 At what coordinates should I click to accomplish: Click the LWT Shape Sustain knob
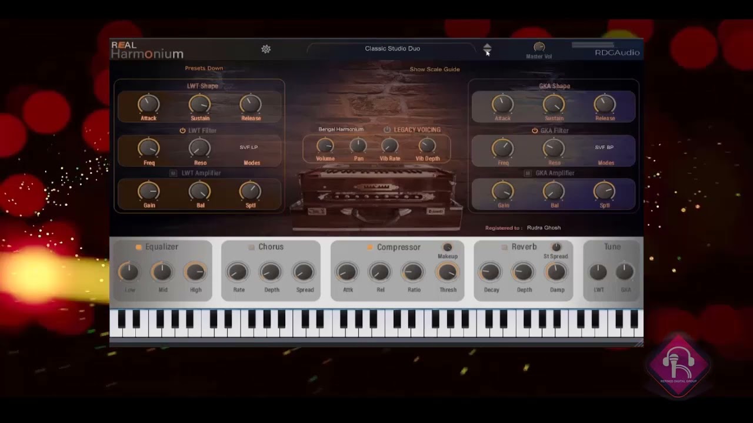(199, 104)
